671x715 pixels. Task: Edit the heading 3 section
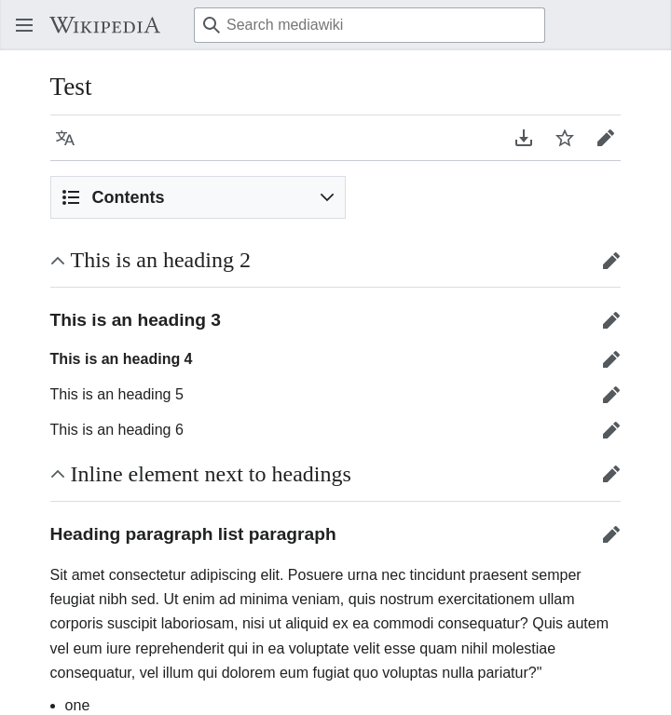(x=611, y=320)
